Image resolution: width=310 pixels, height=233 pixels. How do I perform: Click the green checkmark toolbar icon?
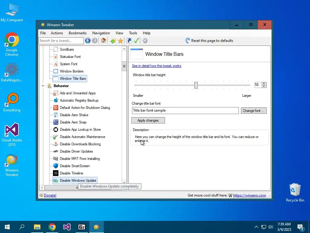tap(136, 40)
